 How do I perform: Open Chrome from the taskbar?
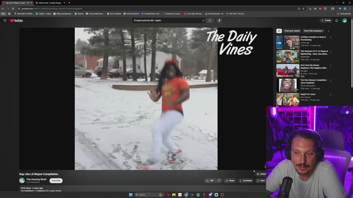coord(186,195)
